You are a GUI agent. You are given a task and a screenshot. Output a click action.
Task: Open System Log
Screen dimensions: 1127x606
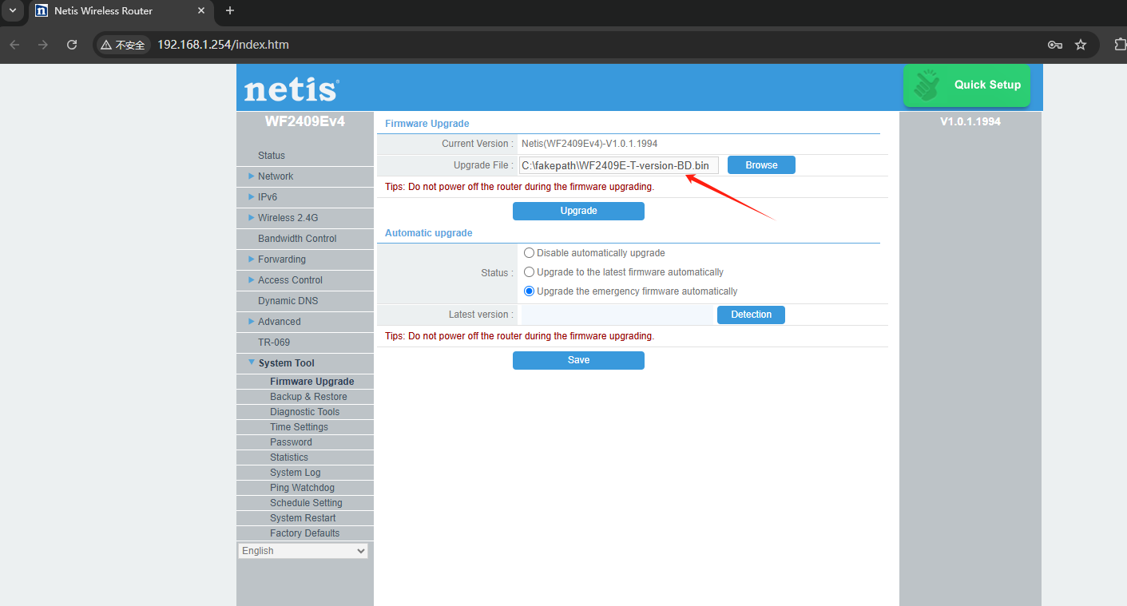[x=295, y=473]
